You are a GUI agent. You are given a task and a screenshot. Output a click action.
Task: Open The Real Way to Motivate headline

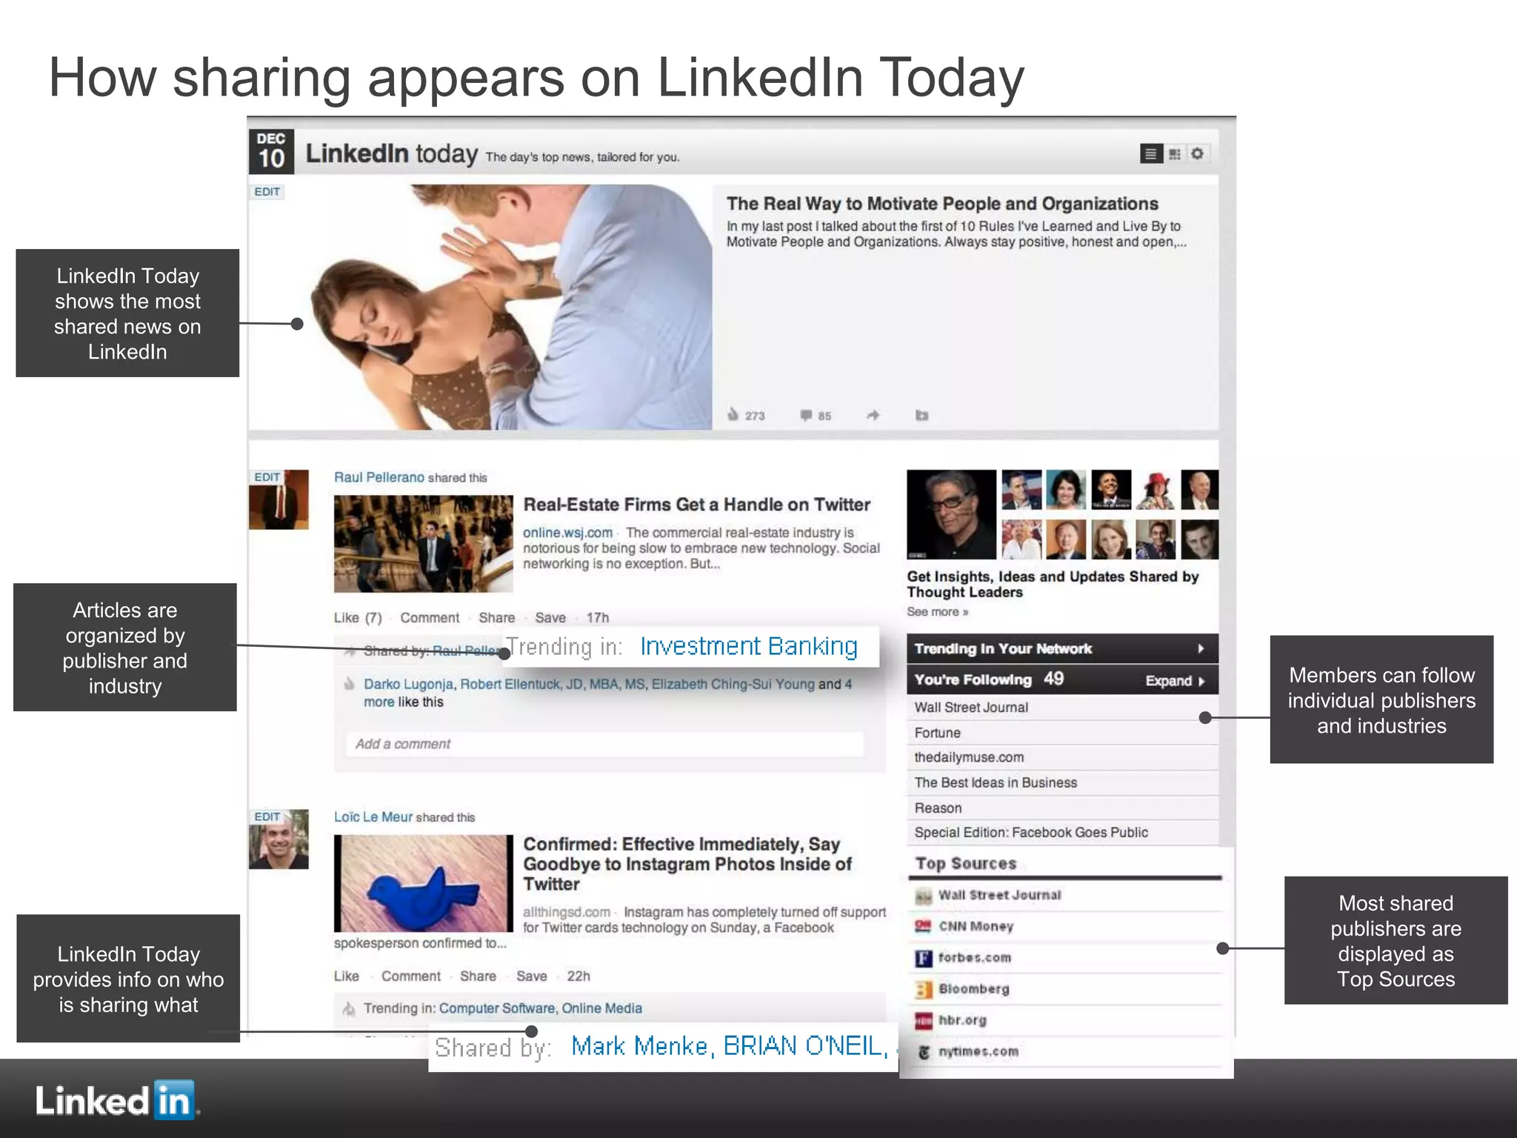(x=942, y=204)
